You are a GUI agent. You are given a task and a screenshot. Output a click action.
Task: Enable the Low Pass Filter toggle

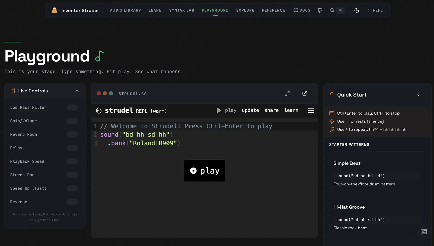(x=72, y=108)
